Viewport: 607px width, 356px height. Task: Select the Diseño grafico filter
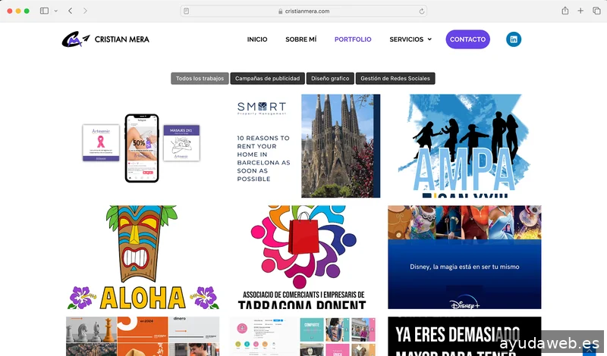pos(330,78)
